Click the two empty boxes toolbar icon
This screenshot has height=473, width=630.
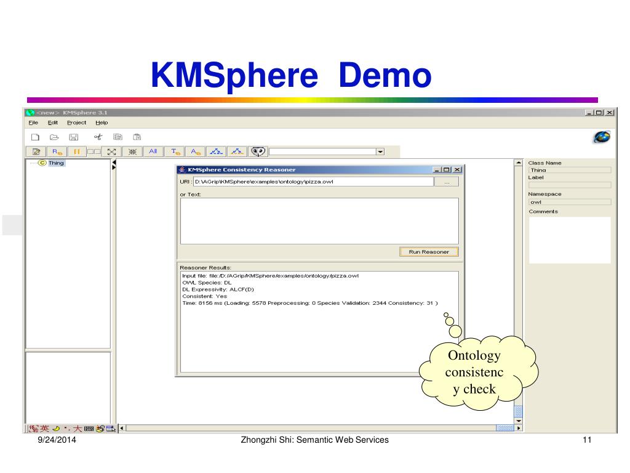(94, 152)
